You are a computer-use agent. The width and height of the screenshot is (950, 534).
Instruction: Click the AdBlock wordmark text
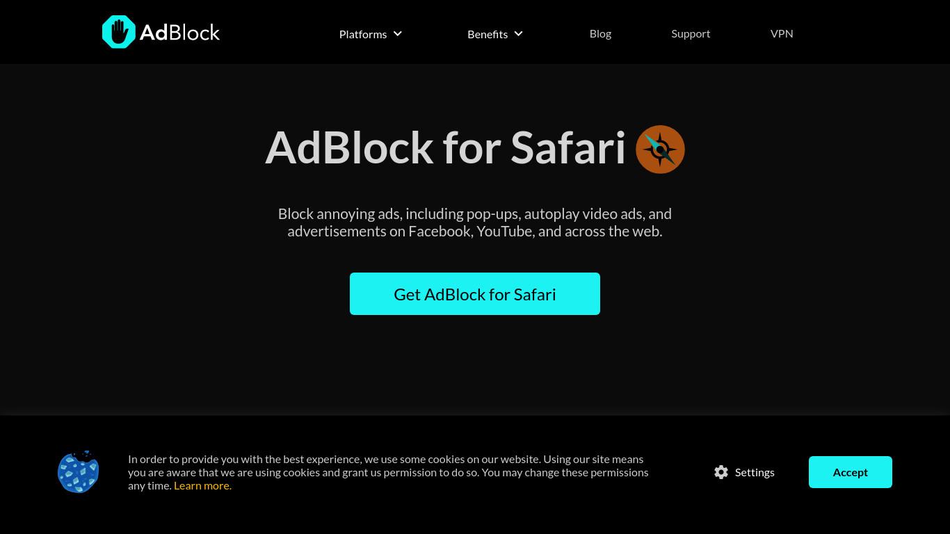179,33
